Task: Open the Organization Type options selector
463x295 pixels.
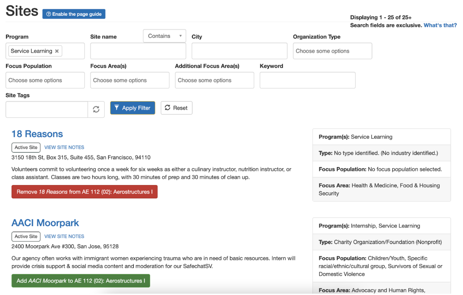Action: 332,51
